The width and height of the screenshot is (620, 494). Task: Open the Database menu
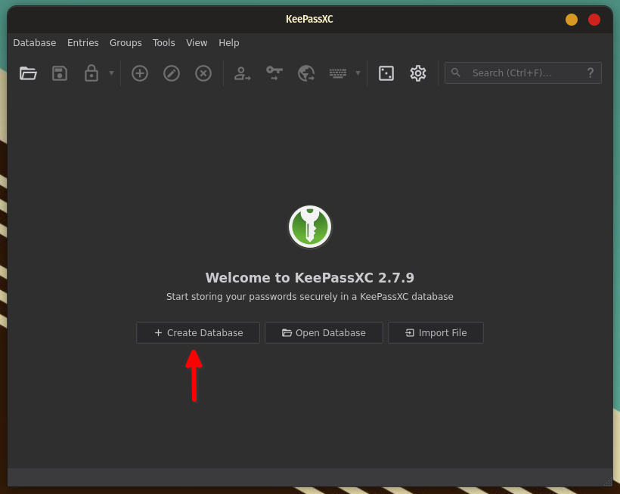(x=34, y=42)
